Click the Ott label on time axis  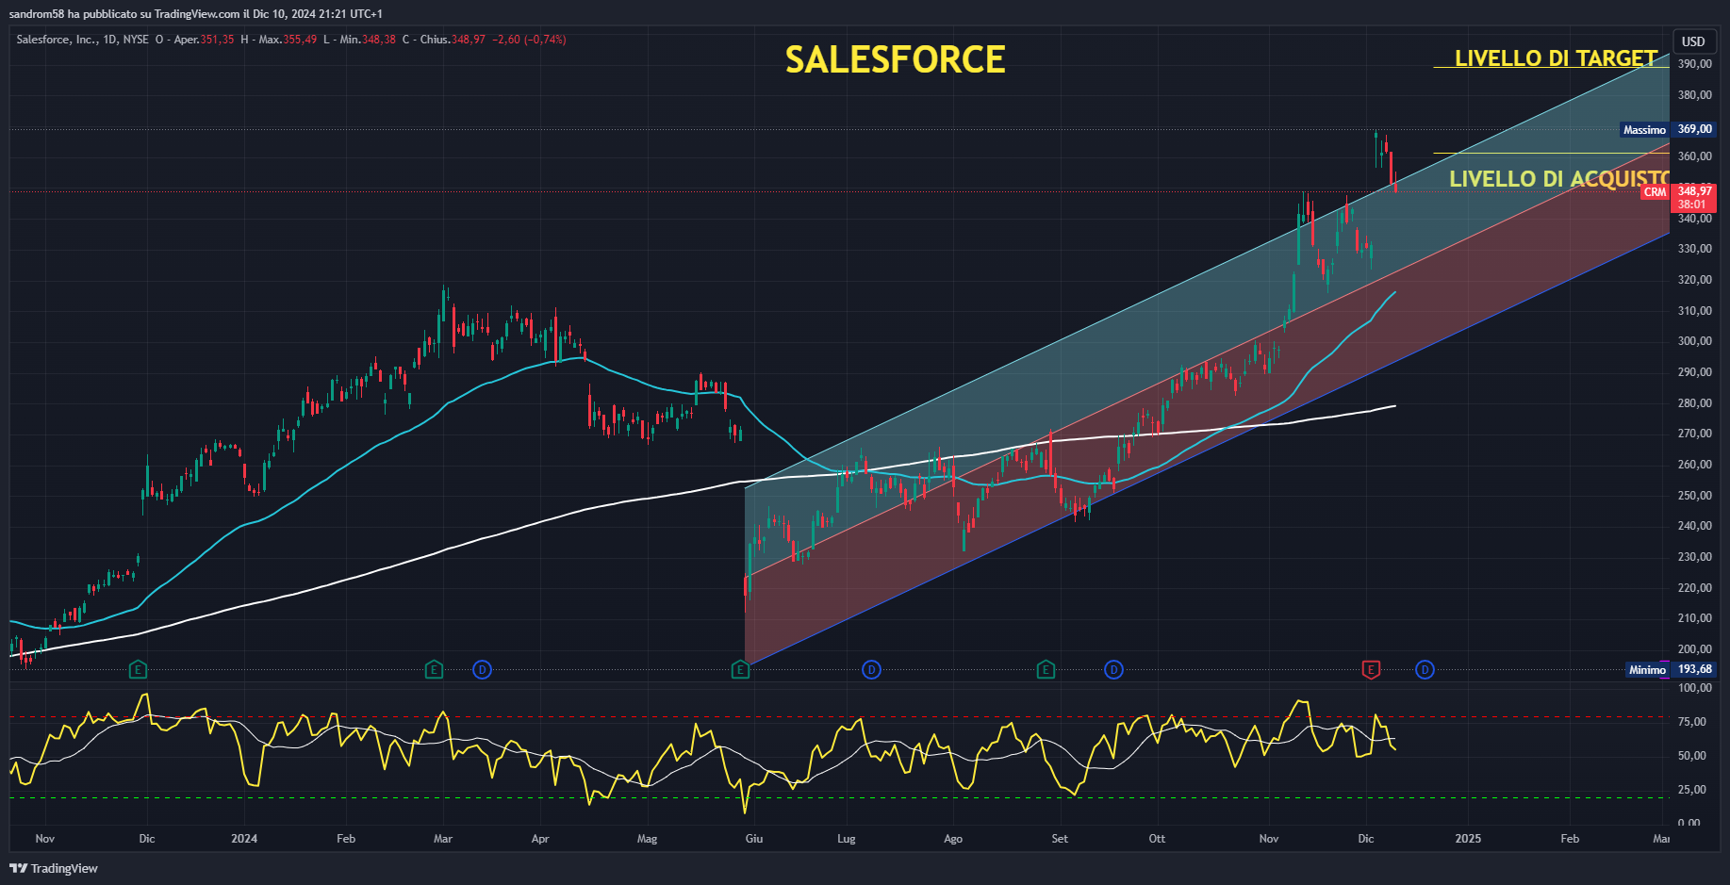pyautogui.click(x=1157, y=839)
